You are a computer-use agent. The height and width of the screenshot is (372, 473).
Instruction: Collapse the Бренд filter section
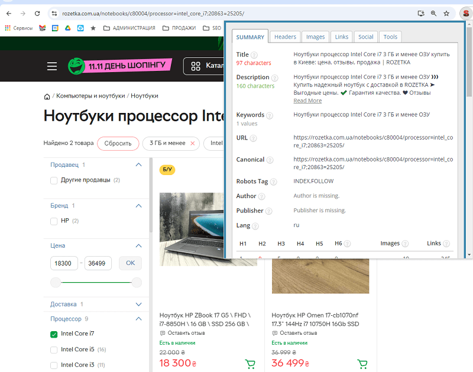pos(138,206)
